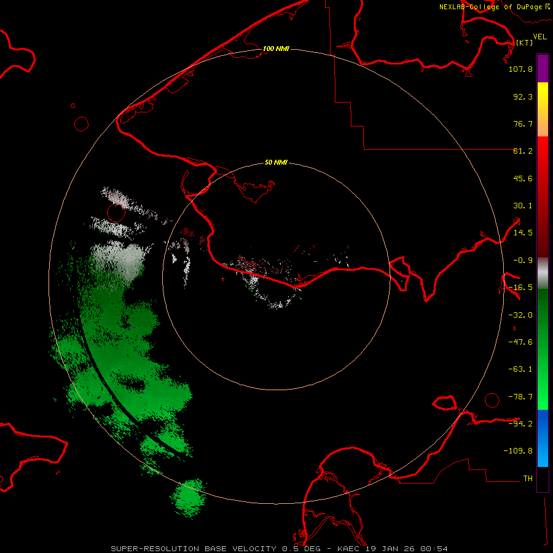Click the 50 NMI range ring label
Viewport: 553px width, 553px height.
[276, 162]
